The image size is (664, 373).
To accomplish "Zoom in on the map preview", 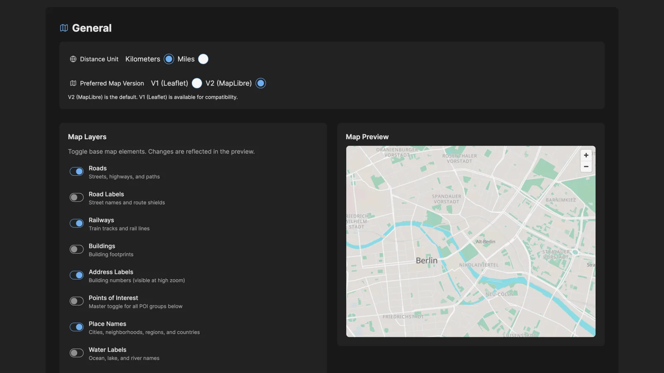I will pyautogui.click(x=586, y=155).
